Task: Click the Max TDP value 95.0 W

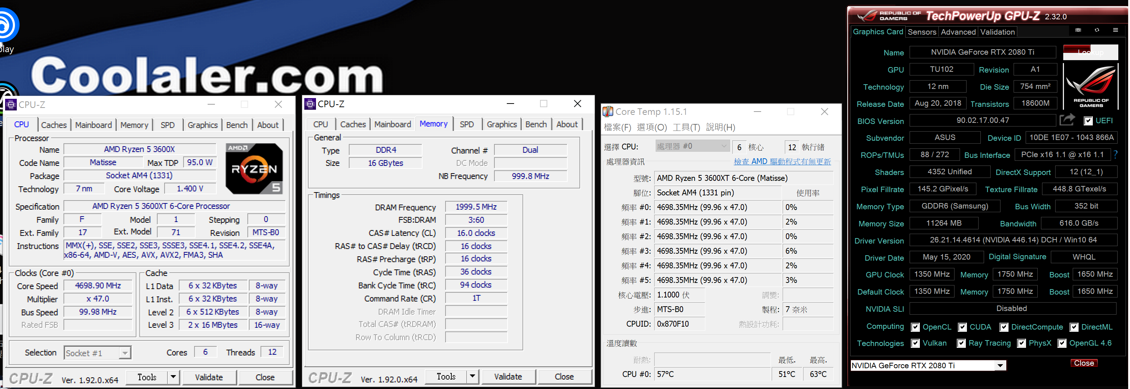Action: point(200,163)
